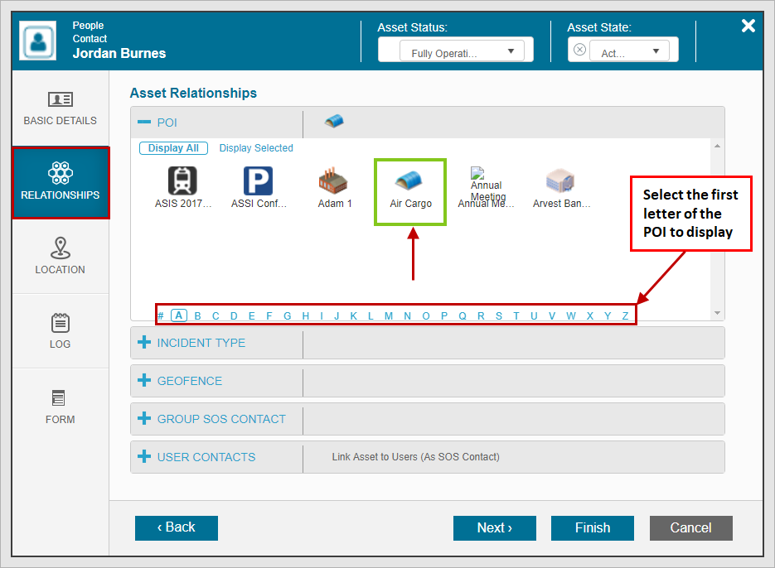Click the selected Air Cargo icon in POI header
Viewport: 775px width, 568px height.
(334, 122)
